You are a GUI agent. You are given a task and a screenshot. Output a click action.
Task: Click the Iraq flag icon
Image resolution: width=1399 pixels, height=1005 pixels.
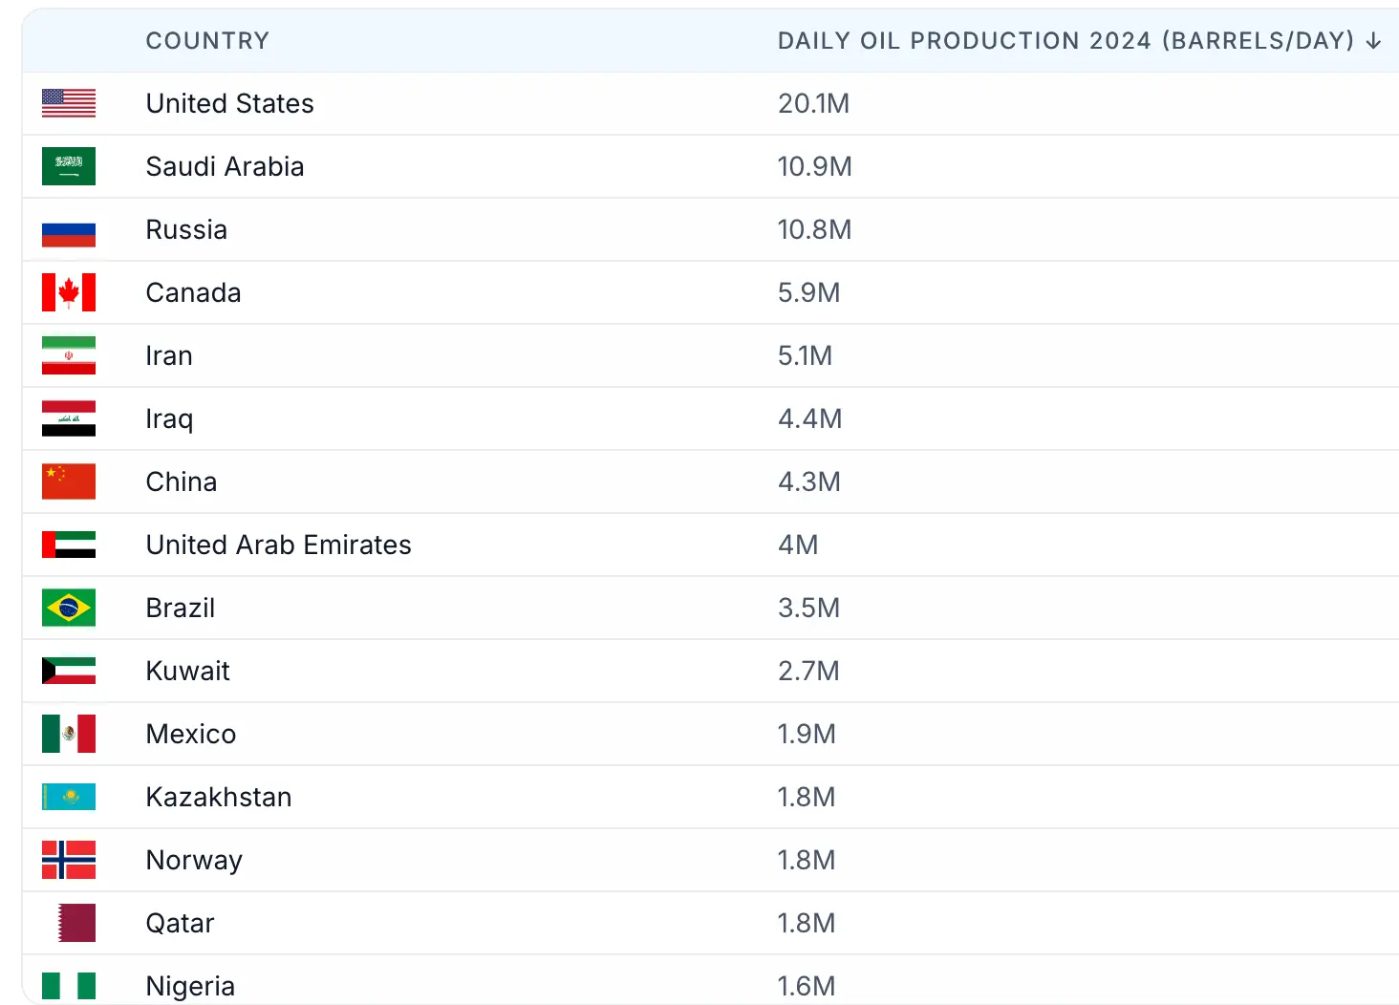(x=69, y=418)
